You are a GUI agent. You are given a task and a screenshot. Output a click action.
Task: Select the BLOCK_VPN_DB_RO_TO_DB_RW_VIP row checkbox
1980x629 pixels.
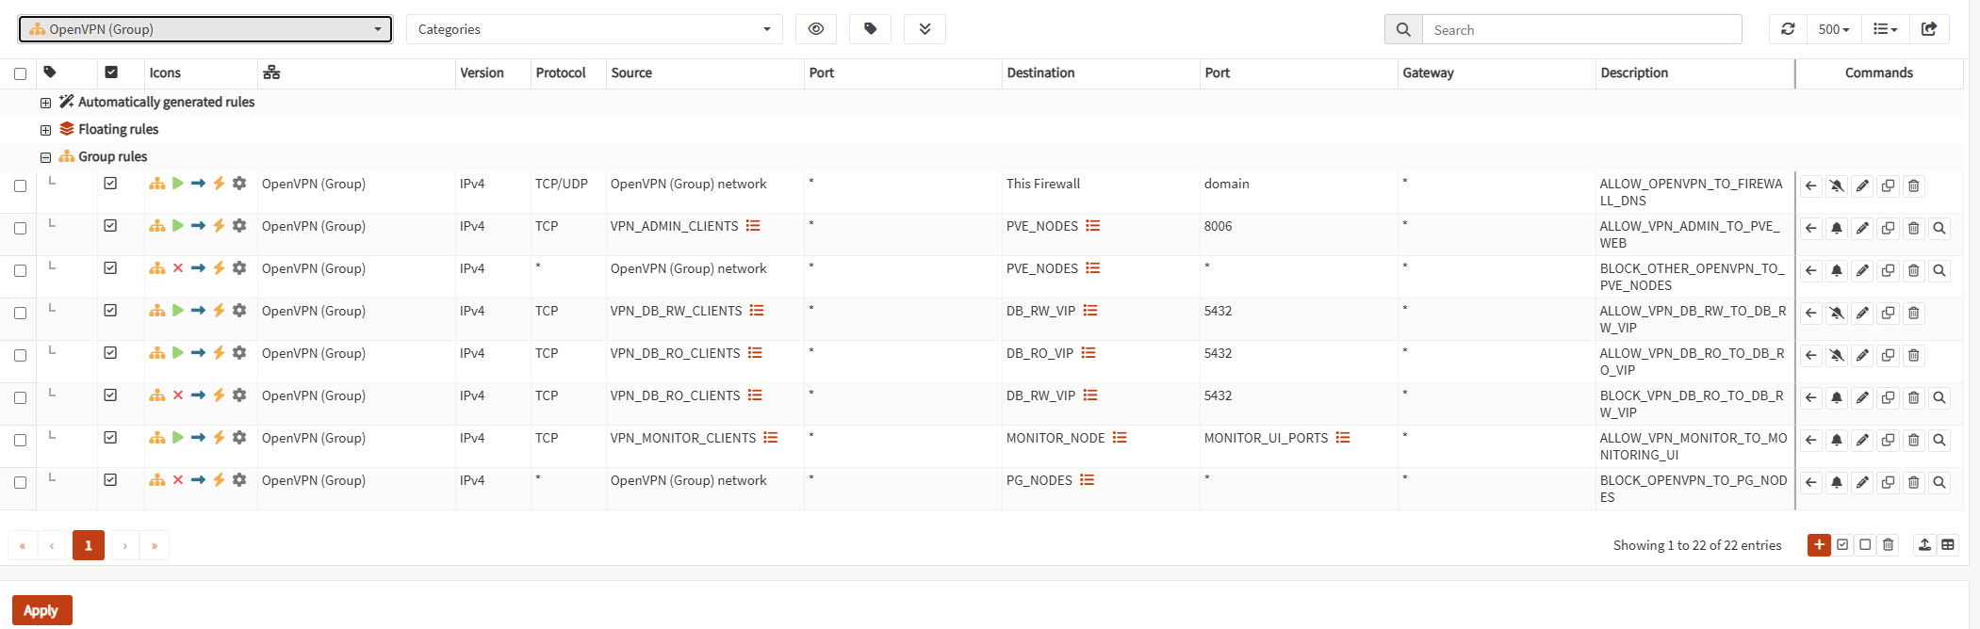[20, 397]
